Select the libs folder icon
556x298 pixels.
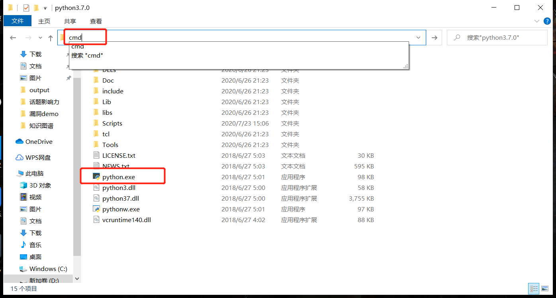[96, 112]
